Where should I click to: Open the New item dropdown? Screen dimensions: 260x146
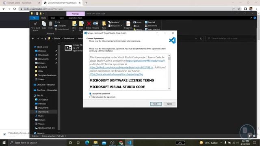pos(114,22)
